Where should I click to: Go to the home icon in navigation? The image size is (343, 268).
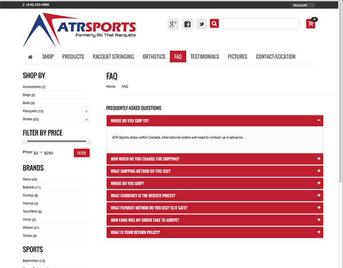(x=30, y=57)
